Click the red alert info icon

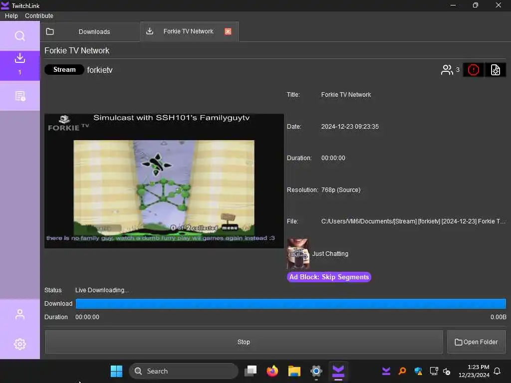[473, 70]
